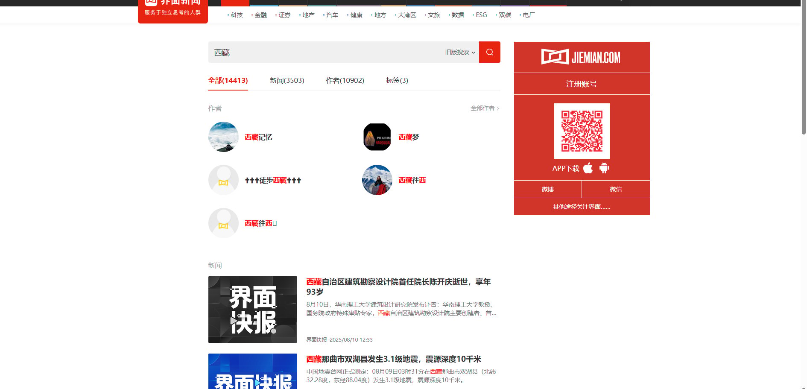Open author name 西藏记忆
The image size is (807, 389).
click(x=258, y=137)
